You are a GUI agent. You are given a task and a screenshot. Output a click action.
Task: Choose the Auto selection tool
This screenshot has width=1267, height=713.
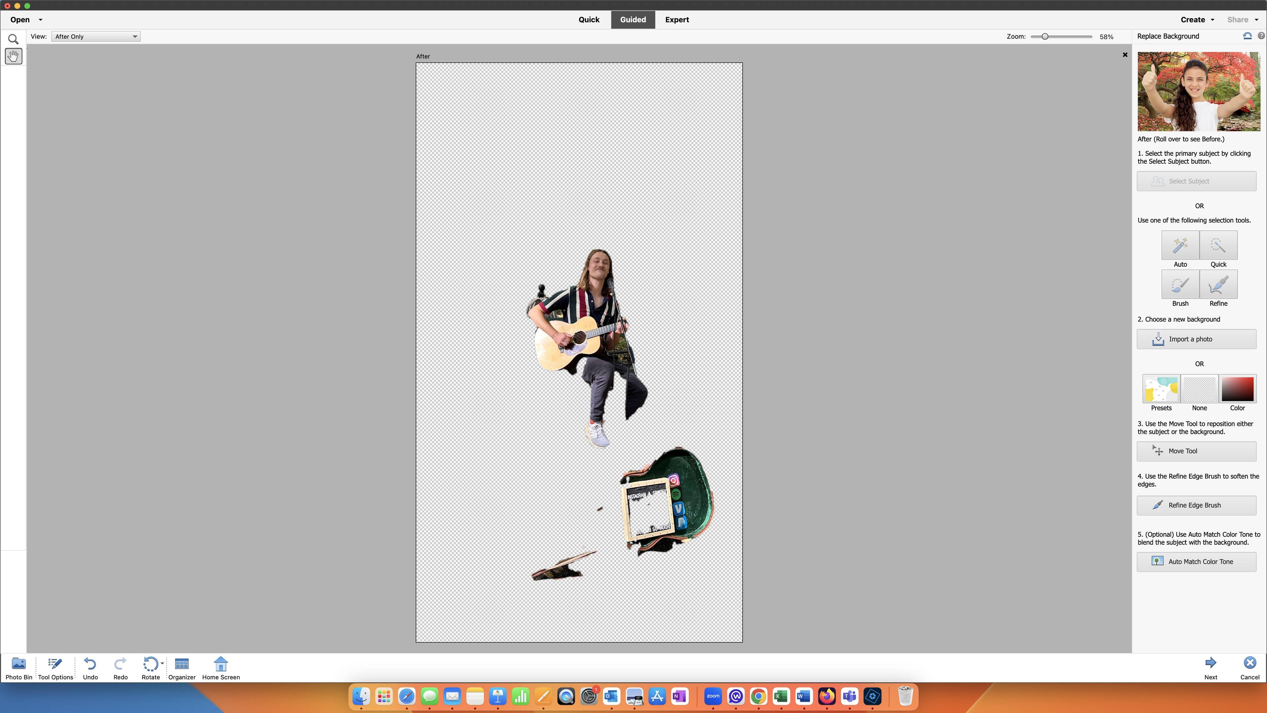click(x=1180, y=245)
